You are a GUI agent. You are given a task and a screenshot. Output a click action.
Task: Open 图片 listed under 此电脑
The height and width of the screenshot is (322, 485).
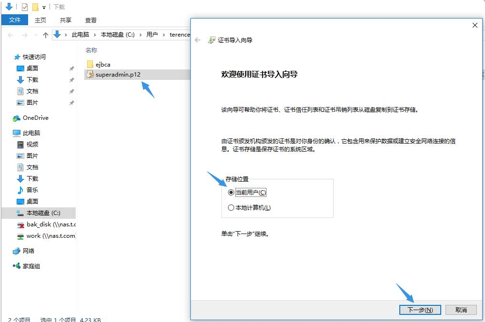point(28,156)
